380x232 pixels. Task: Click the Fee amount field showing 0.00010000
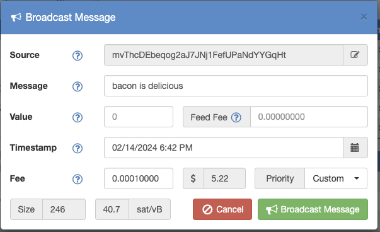click(x=139, y=178)
